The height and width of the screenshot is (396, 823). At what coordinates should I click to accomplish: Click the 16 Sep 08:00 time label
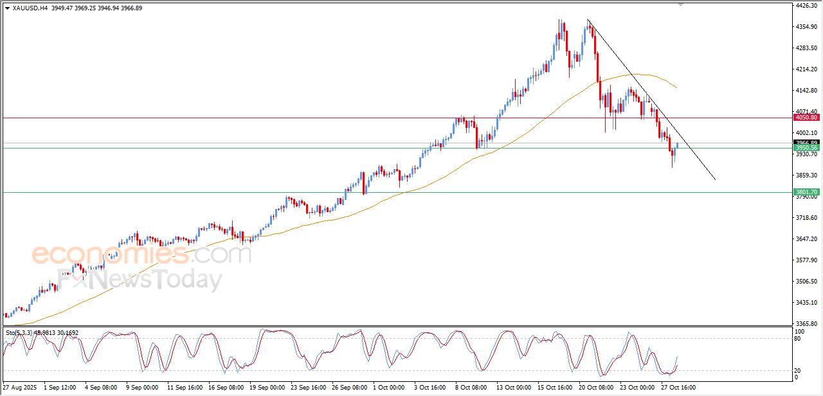coord(226,388)
